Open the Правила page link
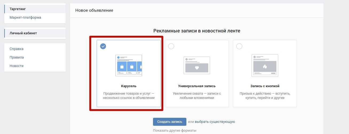Viewport: 349px width, 134px height. tap(17, 57)
